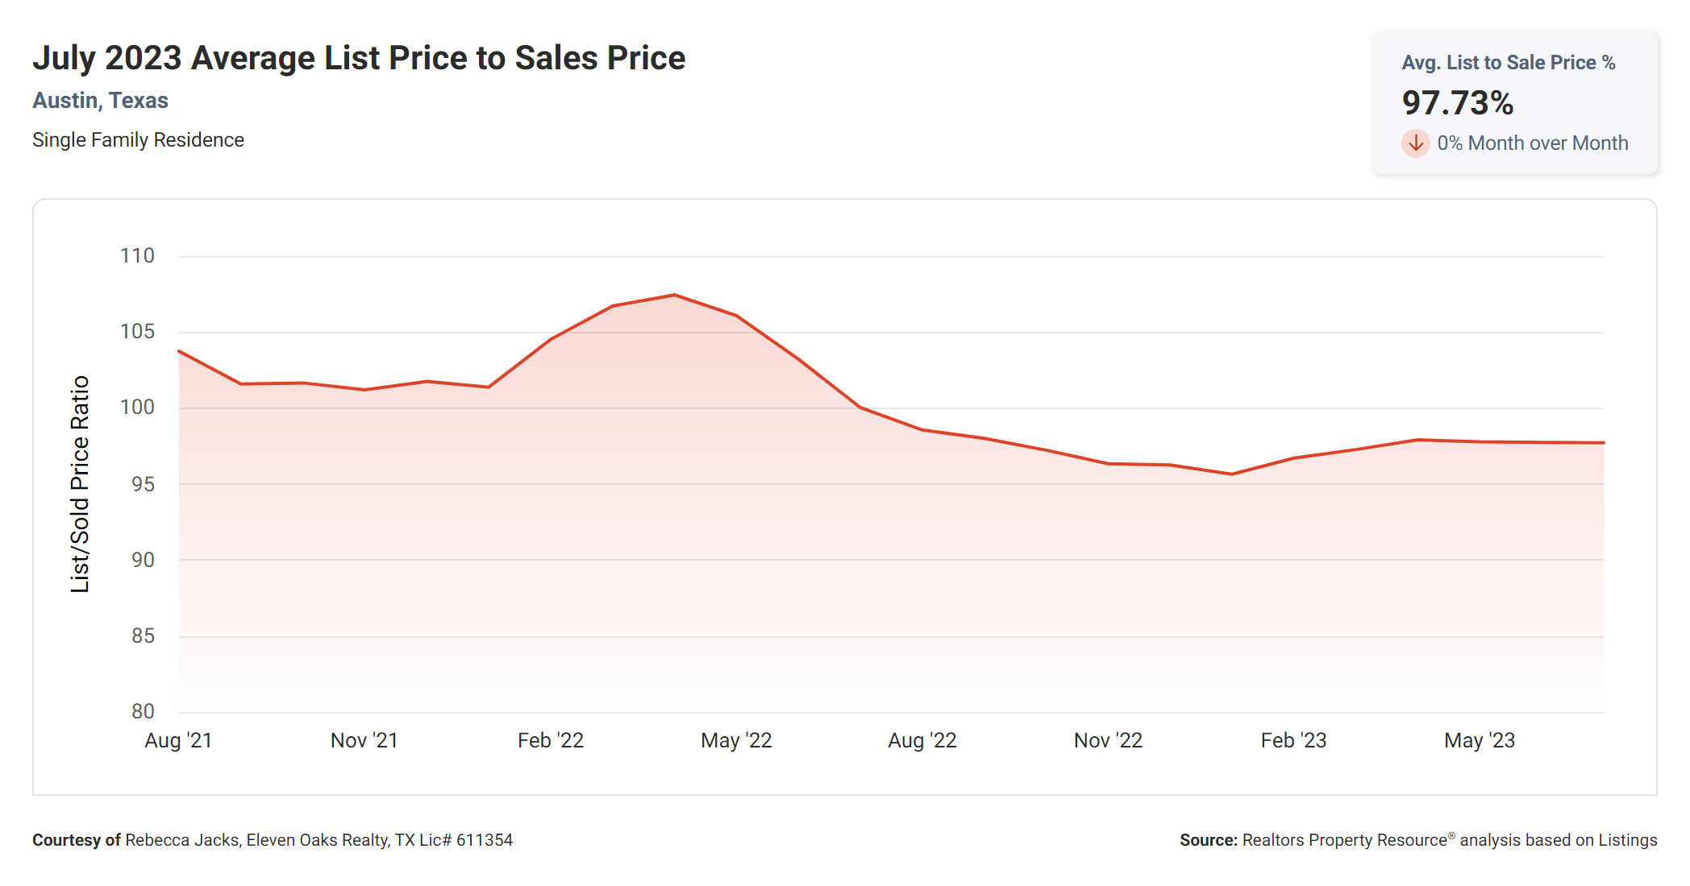
Task: Click the Nov '21 x-axis label
Action: (364, 740)
